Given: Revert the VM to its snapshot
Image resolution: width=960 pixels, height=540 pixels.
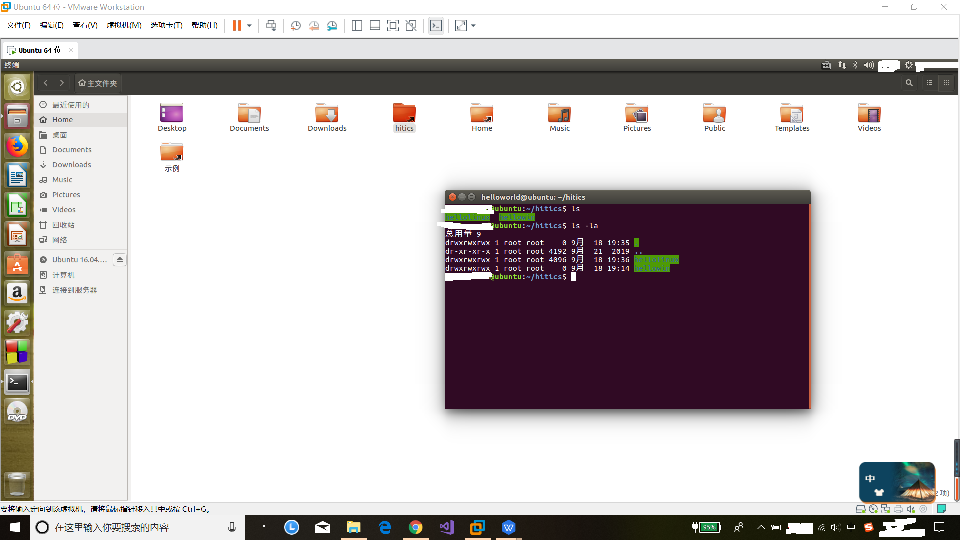Looking at the screenshot, I should tap(314, 25).
